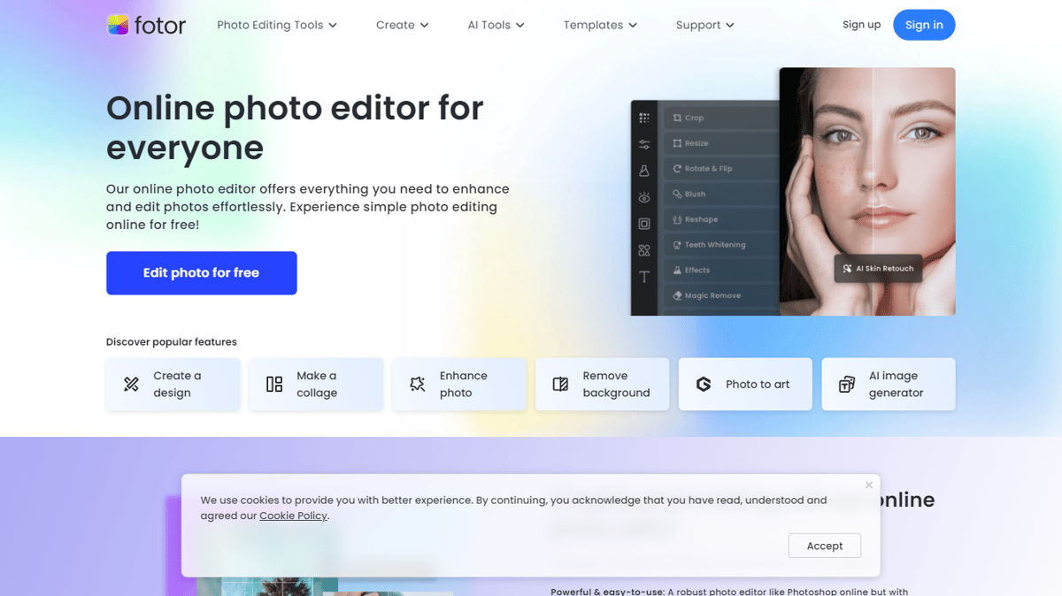The height and width of the screenshot is (596, 1062).
Task: Start with Edit photo for free
Action: point(201,273)
